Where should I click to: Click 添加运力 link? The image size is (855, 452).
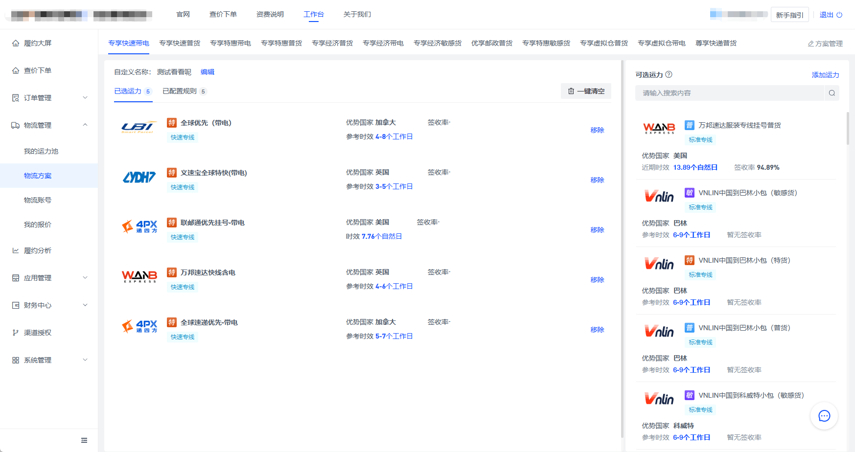tap(826, 75)
